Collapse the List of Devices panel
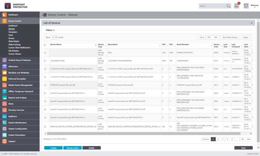The width and height of the screenshot is (260, 156). coord(252,23)
